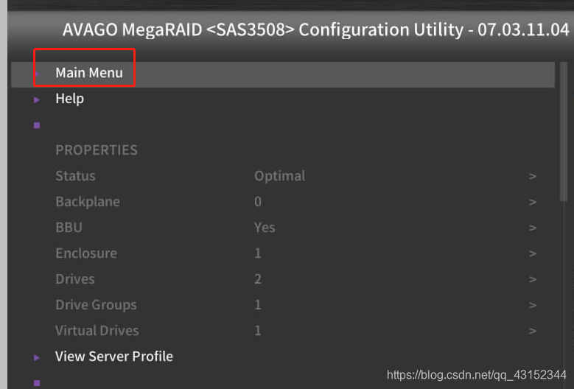The width and height of the screenshot is (574, 389).
Task: Click the PROPERTIES heading
Action: pyautogui.click(x=97, y=150)
